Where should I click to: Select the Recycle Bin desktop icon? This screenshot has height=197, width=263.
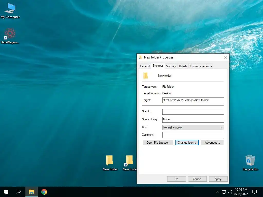[x=250, y=163]
